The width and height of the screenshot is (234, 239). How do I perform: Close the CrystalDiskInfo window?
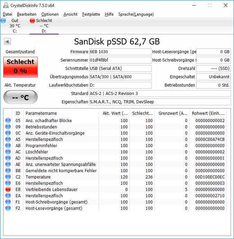click(226, 5)
